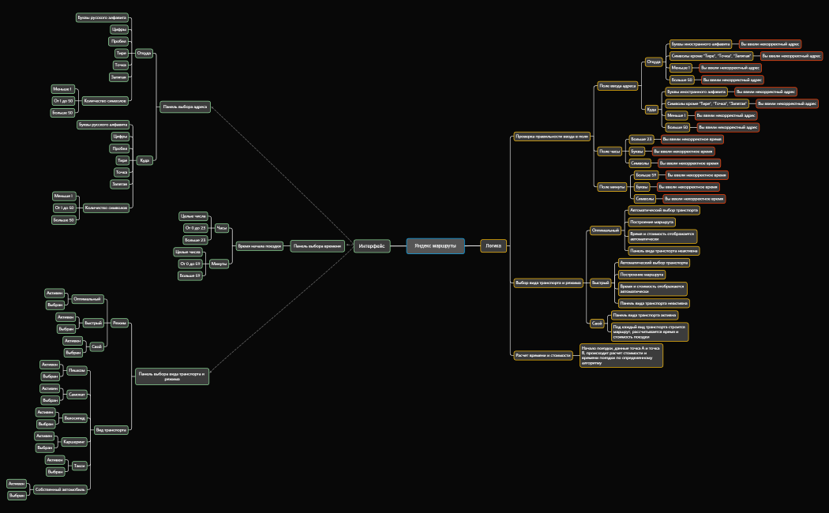The width and height of the screenshot is (829, 513).
Task: Select the Часы node
Action: (221, 228)
